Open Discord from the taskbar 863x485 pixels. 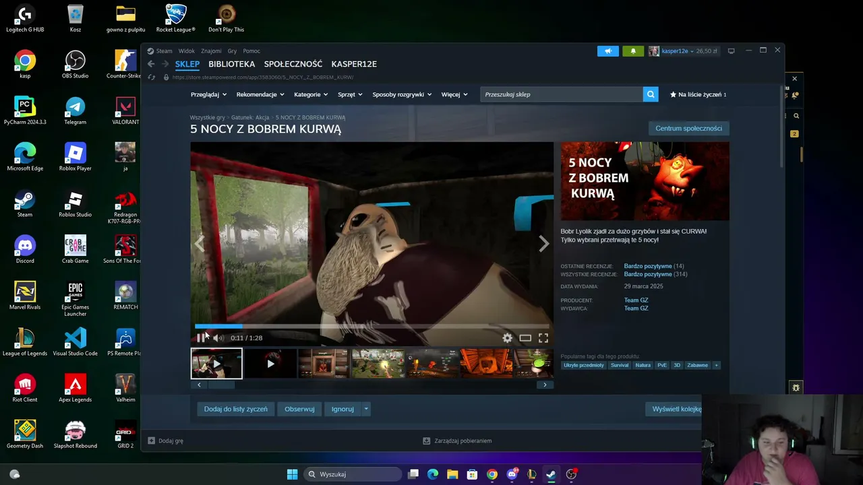pyautogui.click(x=512, y=474)
